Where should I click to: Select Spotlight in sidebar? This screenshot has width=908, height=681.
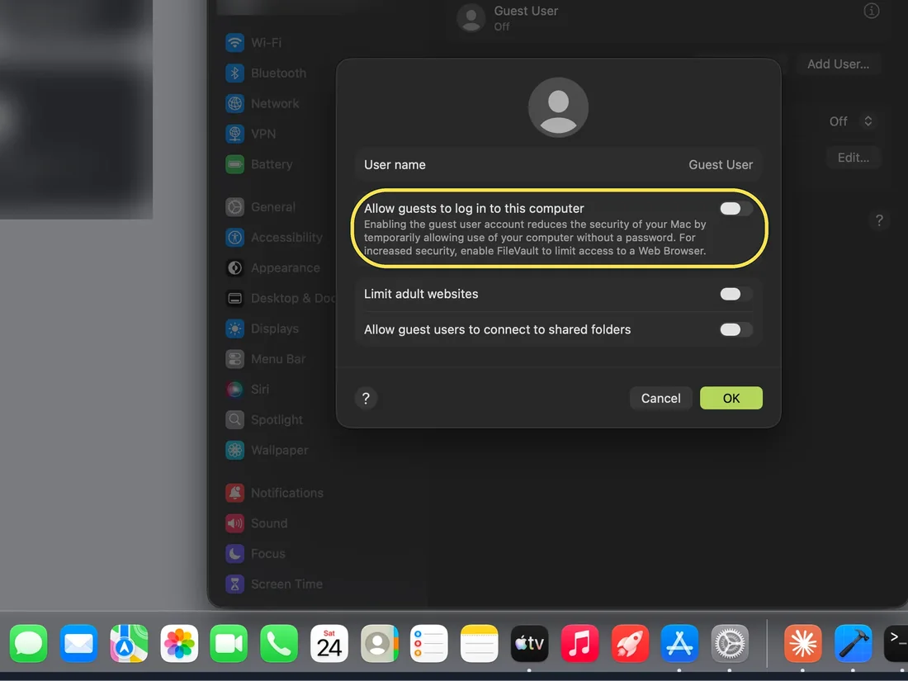coord(264,420)
